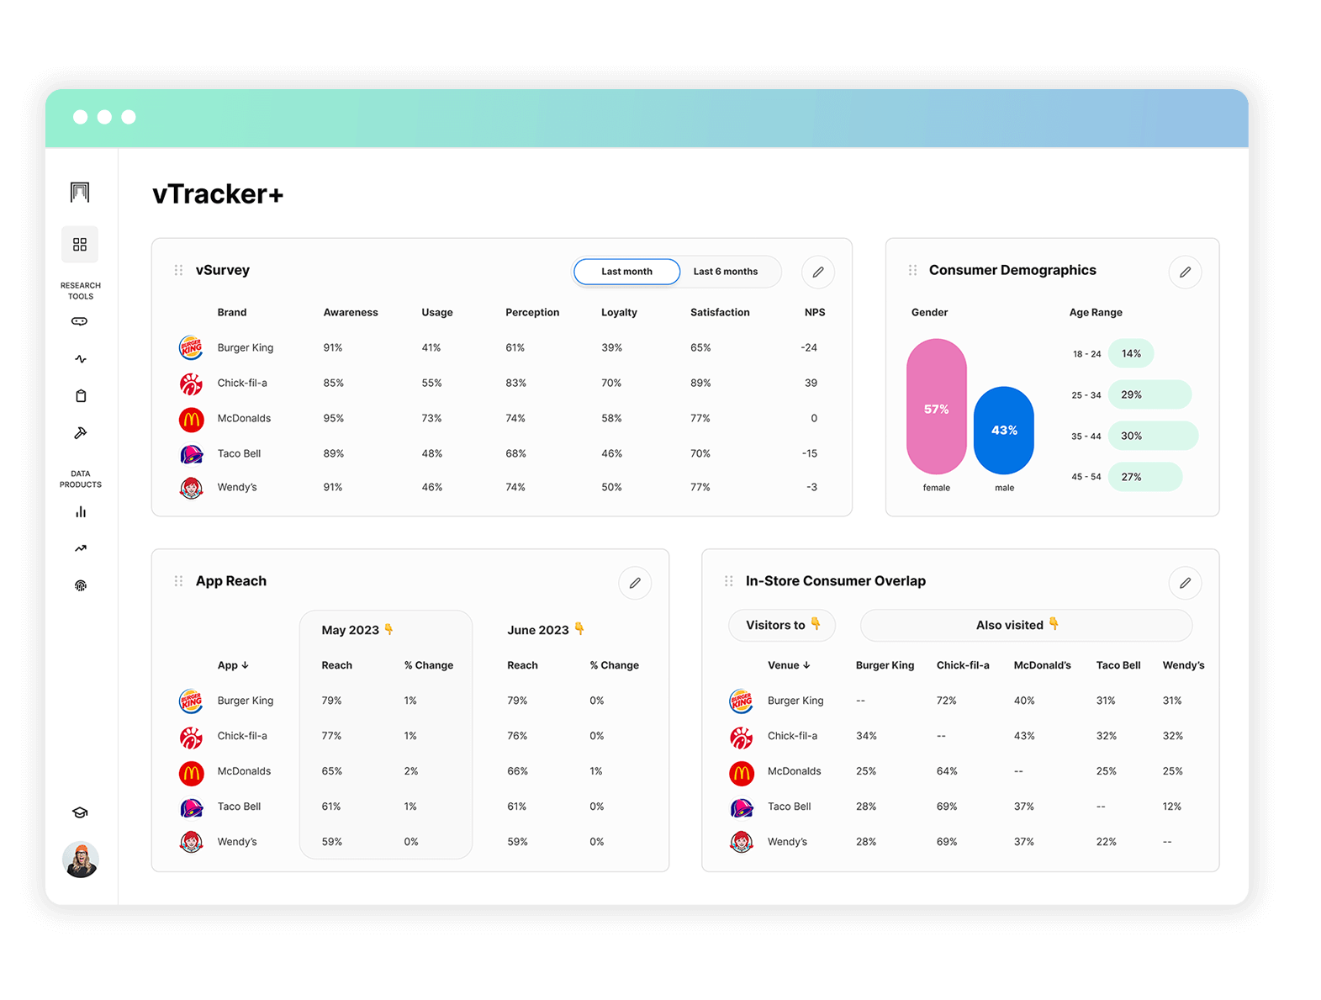Select Burger King NPS value -24
The image size is (1321, 1000).
[809, 347]
